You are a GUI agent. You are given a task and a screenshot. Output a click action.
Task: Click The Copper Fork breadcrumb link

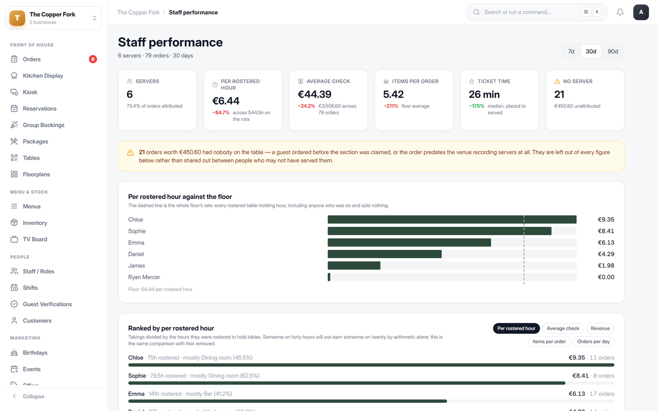click(138, 12)
